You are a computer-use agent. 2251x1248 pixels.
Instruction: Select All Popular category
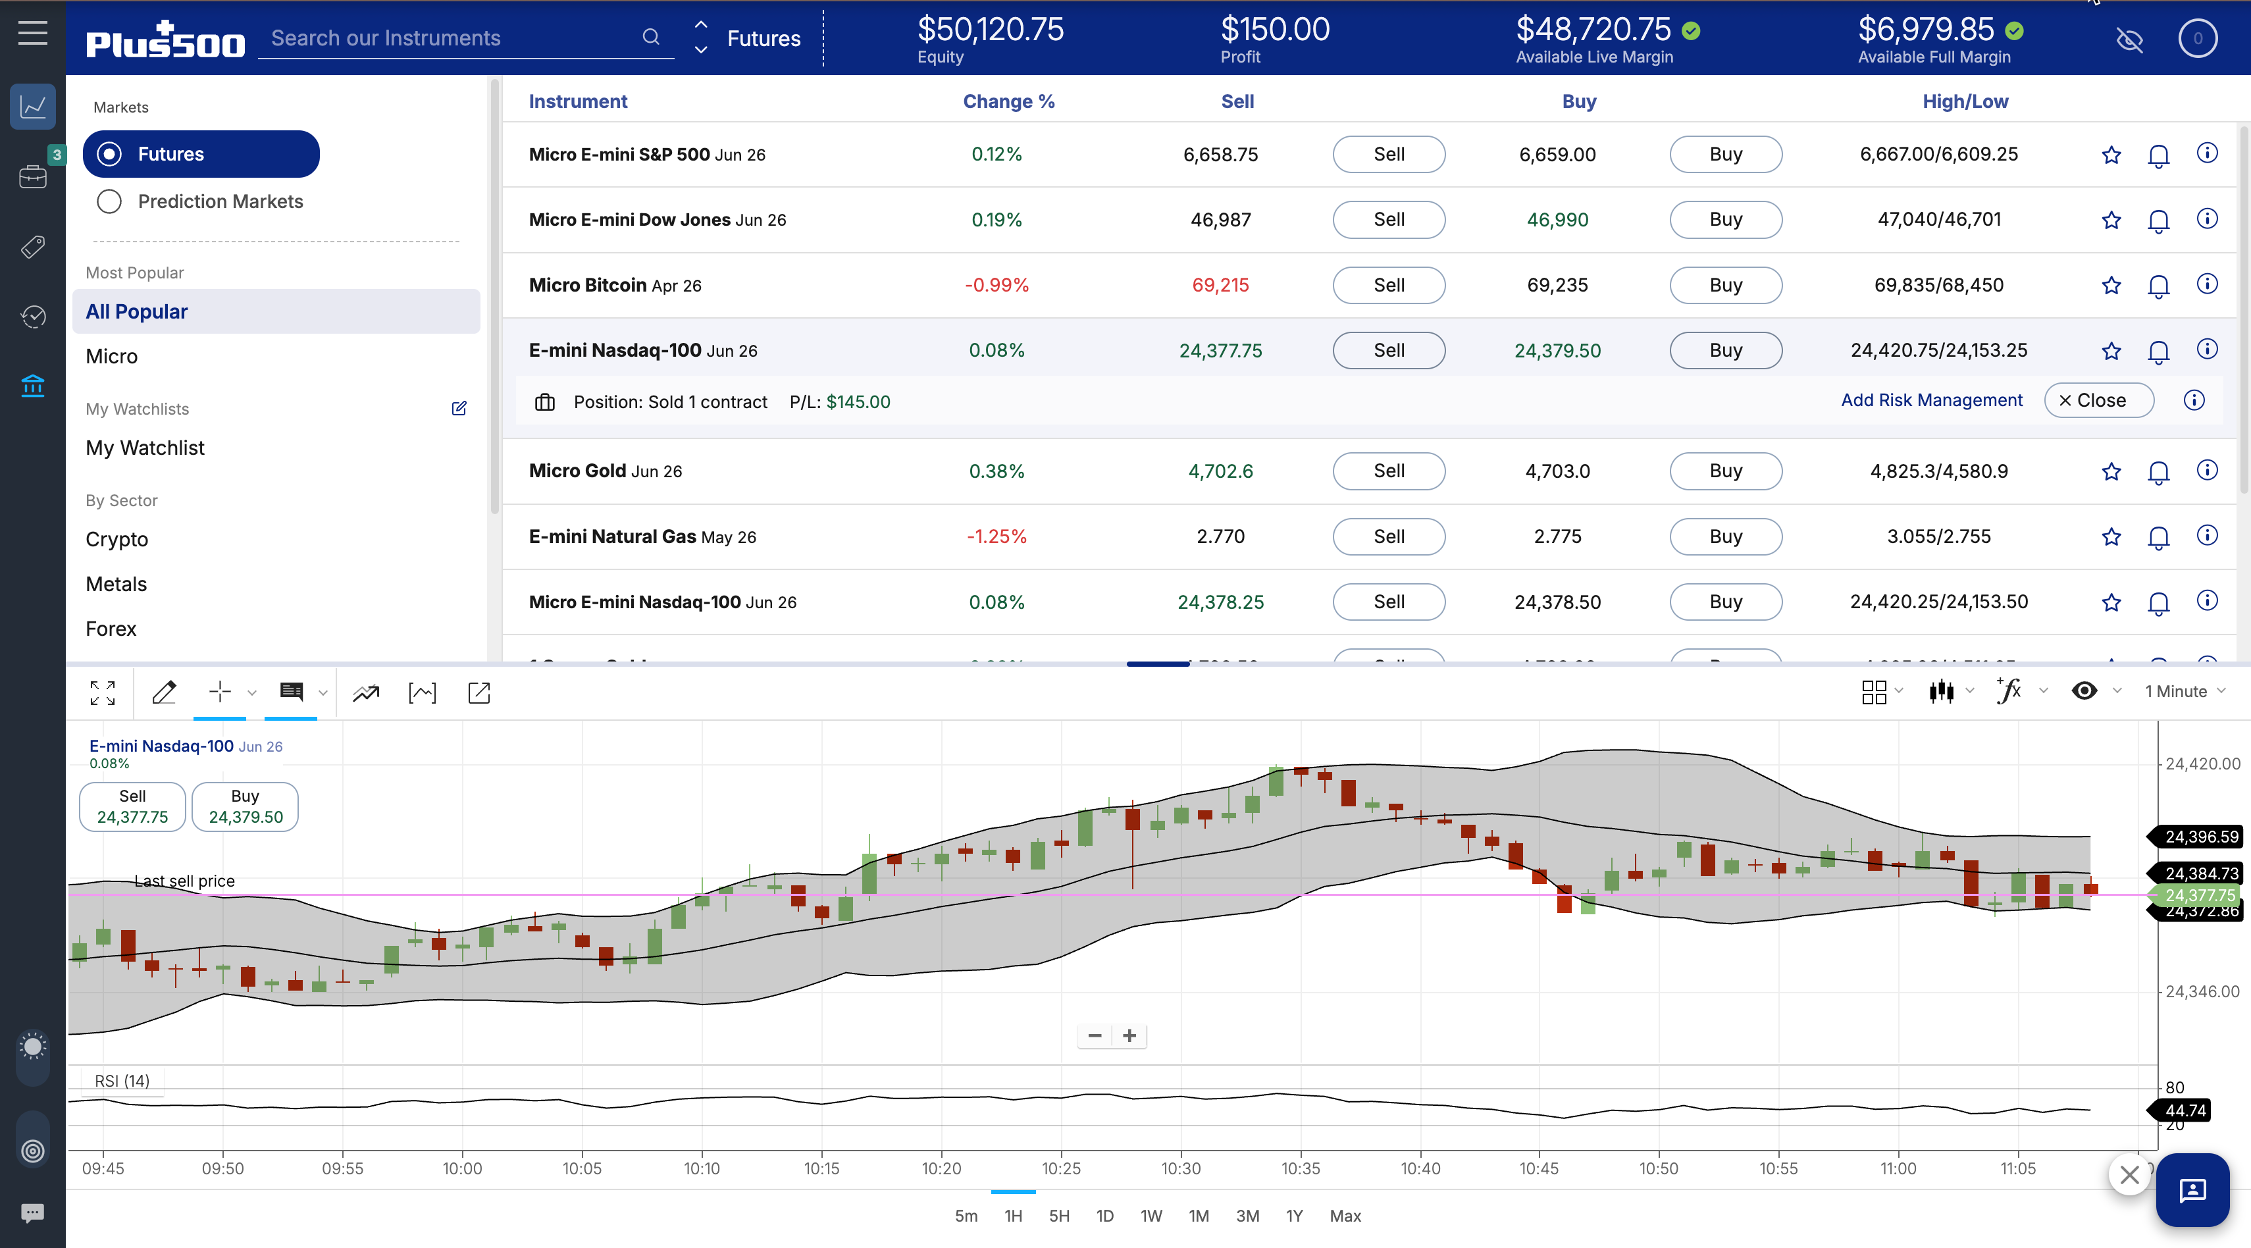276,311
